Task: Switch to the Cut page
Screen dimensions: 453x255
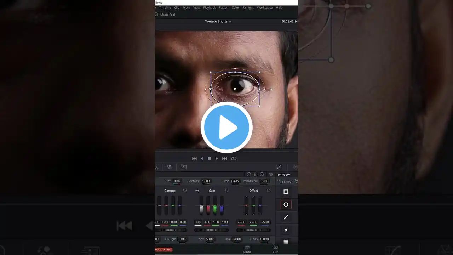Action: click(275, 250)
